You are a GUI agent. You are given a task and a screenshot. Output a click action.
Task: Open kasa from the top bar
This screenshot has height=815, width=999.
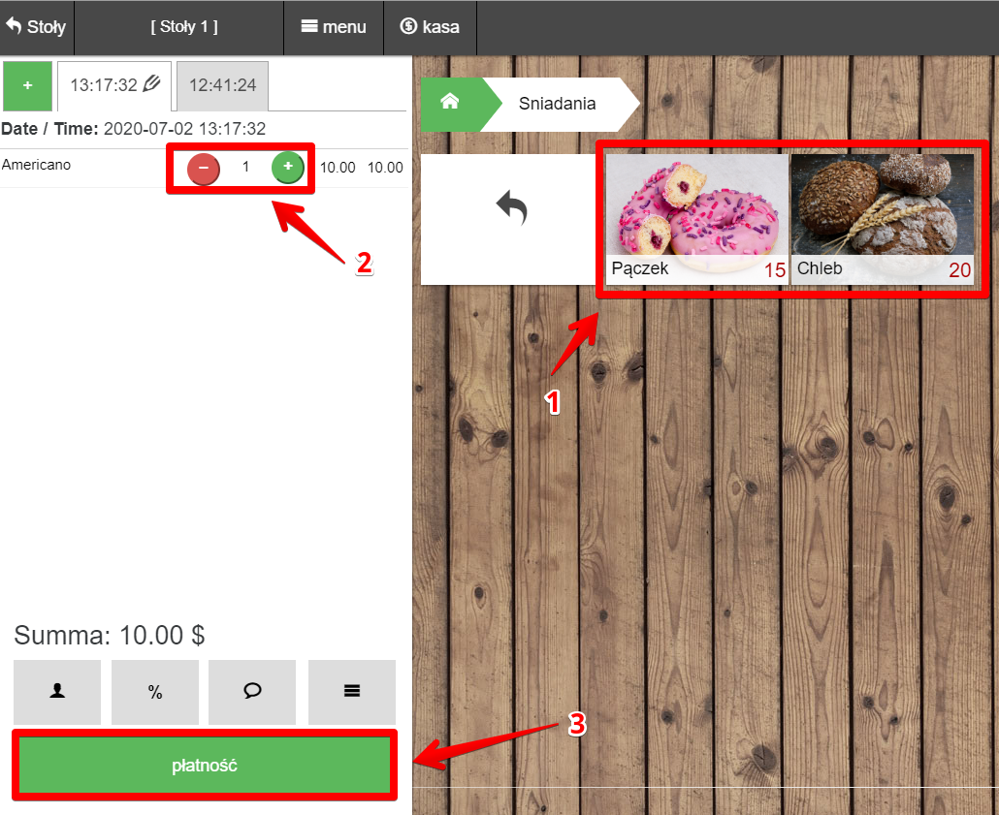[430, 27]
